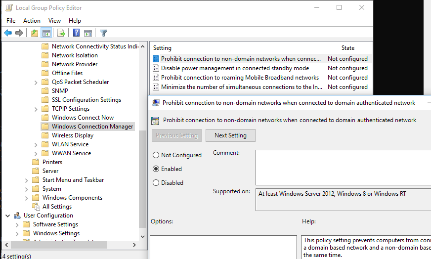Image resolution: width=431 pixels, height=259 pixels.
Task: Sort by the State column header
Action: (347, 48)
